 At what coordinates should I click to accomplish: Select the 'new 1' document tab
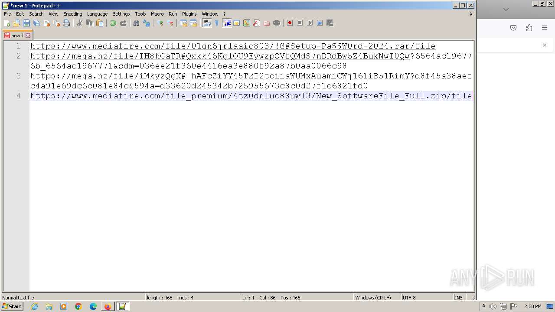pyautogui.click(x=17, y=36)
